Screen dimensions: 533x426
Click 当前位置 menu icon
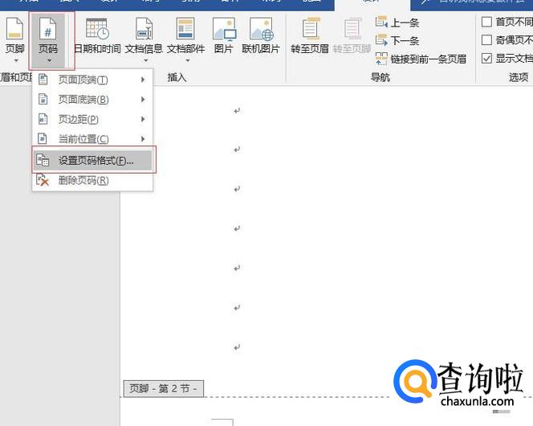pos(43,139)
